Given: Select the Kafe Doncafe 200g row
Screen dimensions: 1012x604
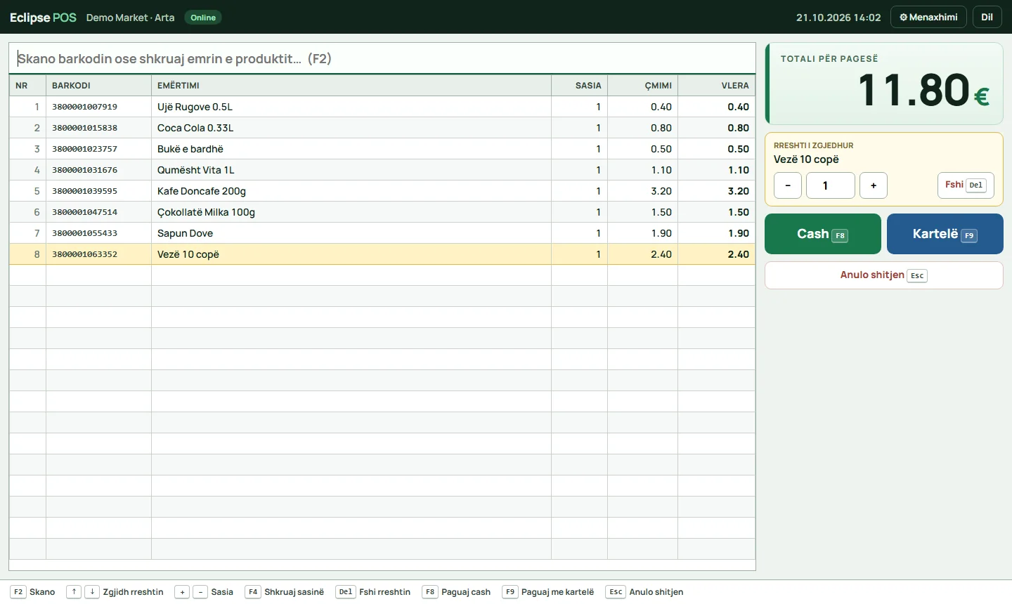Looking at the screenshot, I should tap(382, 191).
